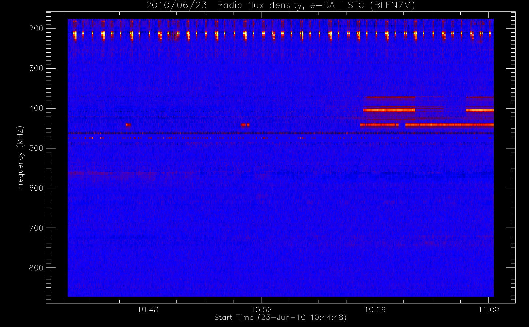Image resolution: width=529 pixels, height=327 pixels.
Task: Click the 400 frequency tick label
Action: [36, 108]
